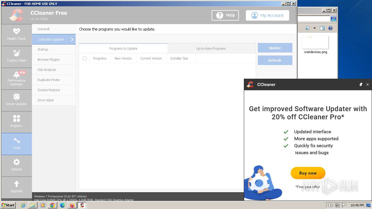Click the network icon in system tray
The height and width of the screenshot is (209, 372).
coord(337,205)
